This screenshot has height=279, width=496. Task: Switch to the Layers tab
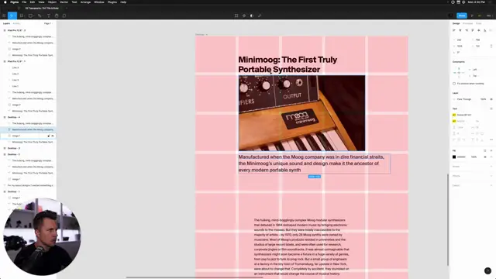[x=6, y=23]
